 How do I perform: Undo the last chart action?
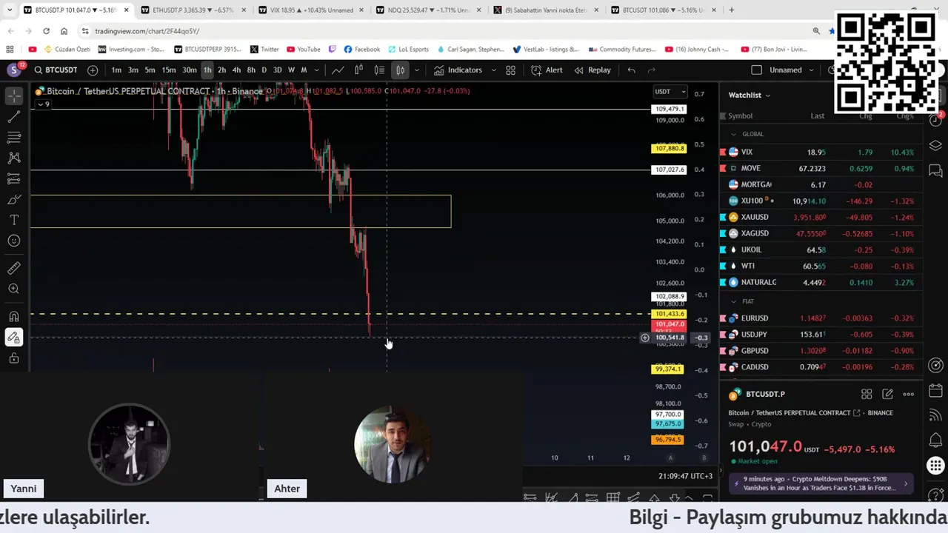click(631, 70)
